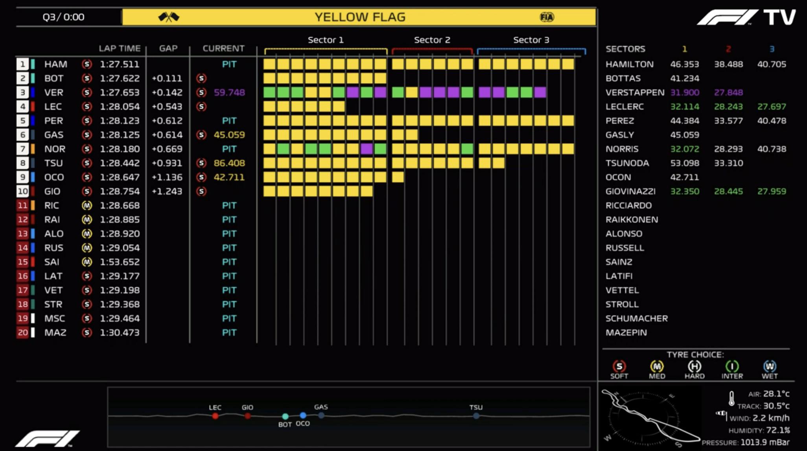Click VER's purple 59.748 current time
Image resolution: width=807 pixels, height=451 pixels.
pos(229,92)
